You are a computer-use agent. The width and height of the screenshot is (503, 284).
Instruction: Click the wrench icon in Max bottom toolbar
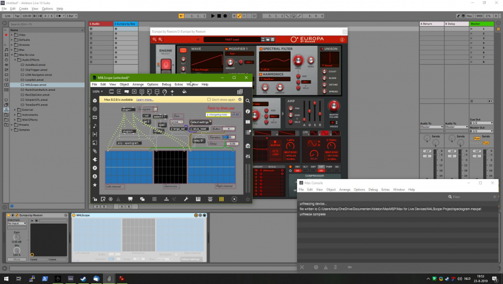coord(186,199)
